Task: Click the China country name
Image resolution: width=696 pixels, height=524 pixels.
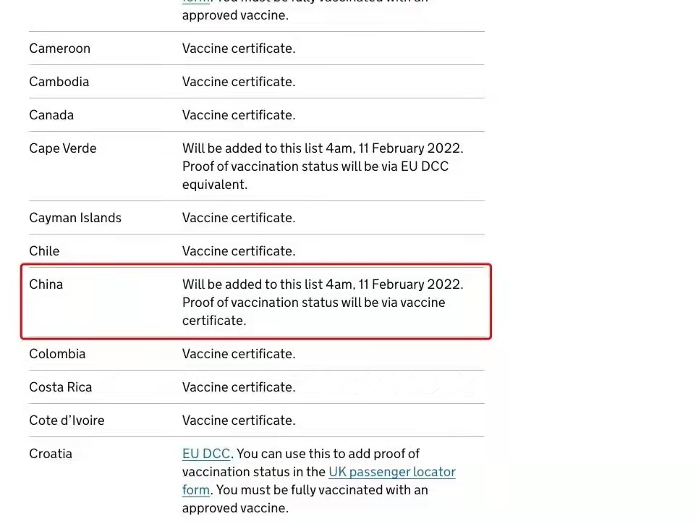Action: coord(46,284)
